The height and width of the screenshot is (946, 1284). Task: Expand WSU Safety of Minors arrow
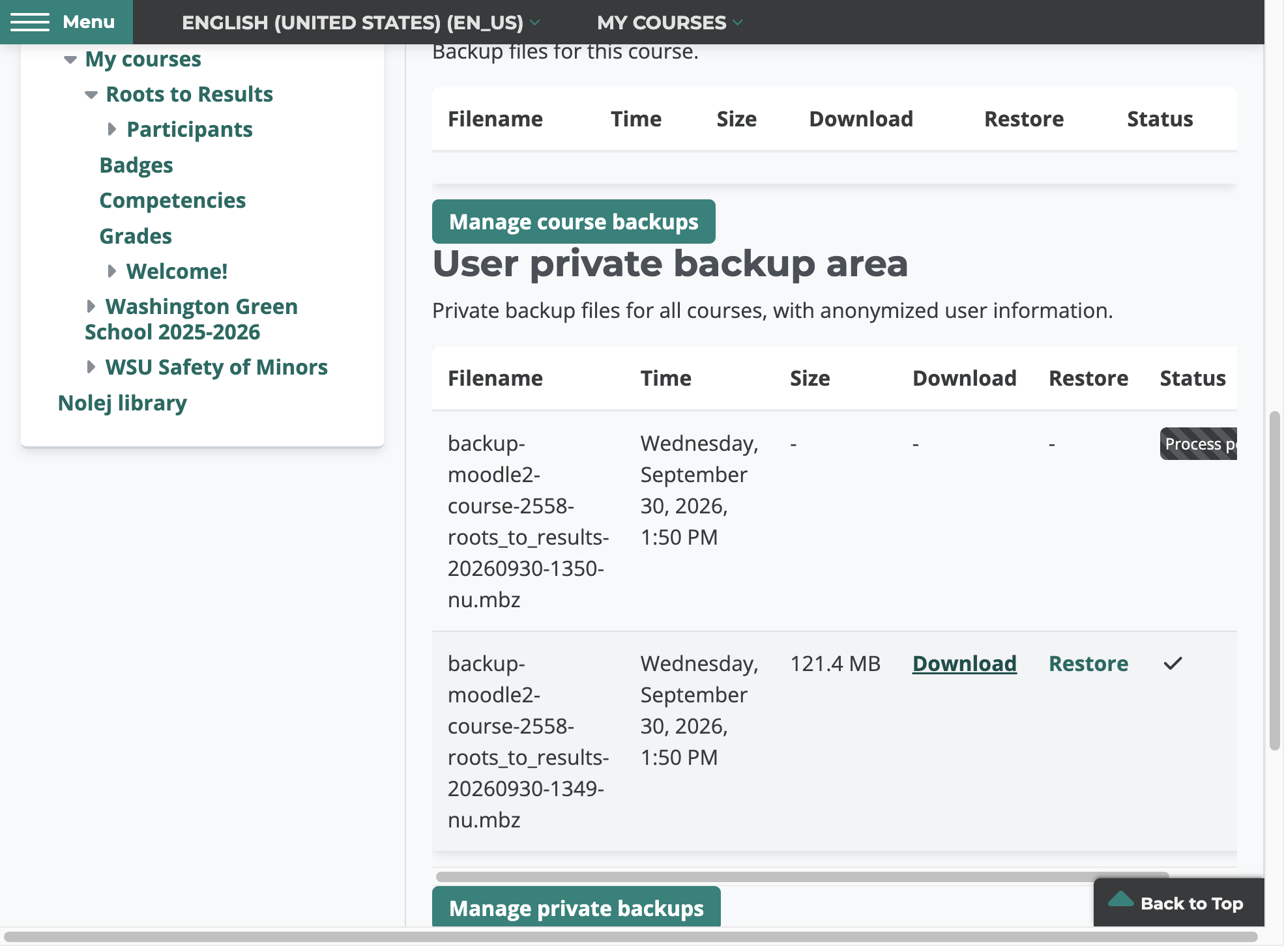click(91, 367)
